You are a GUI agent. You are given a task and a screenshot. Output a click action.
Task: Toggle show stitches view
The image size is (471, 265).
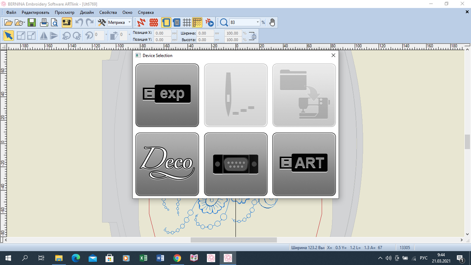click(x=141, y=22)
